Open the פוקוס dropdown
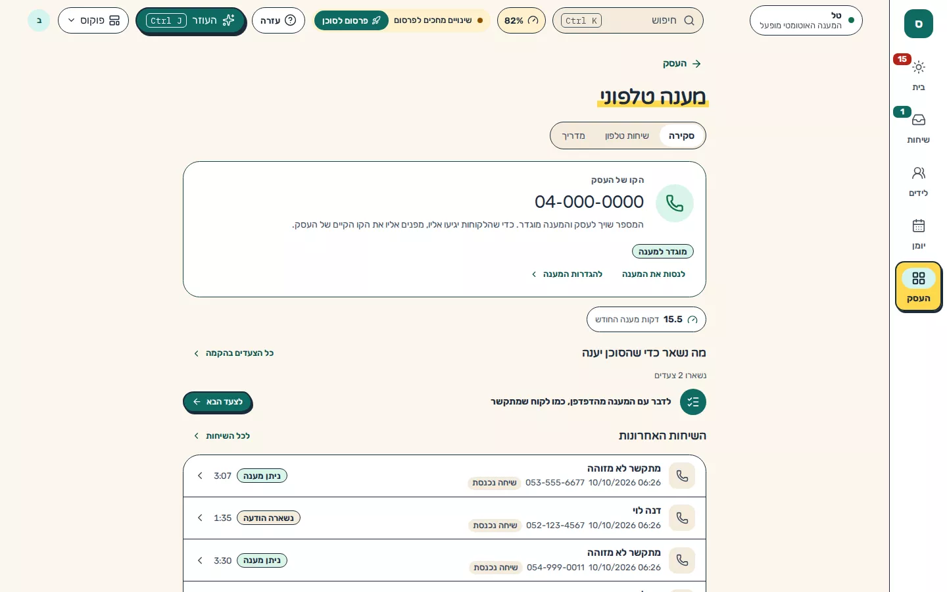 [x=93, y=20]
